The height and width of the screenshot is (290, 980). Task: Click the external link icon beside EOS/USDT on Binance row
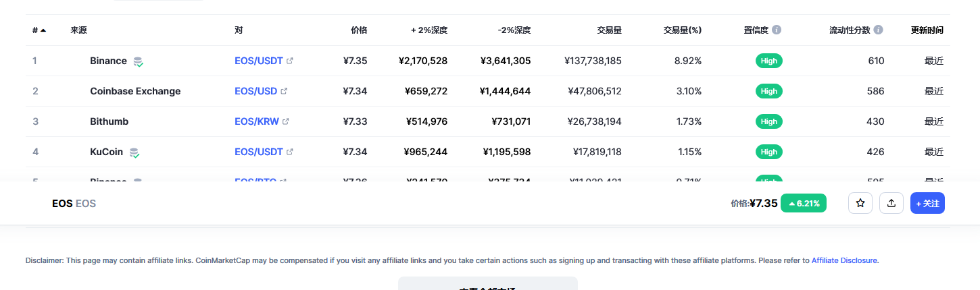(x=290, y=61)
